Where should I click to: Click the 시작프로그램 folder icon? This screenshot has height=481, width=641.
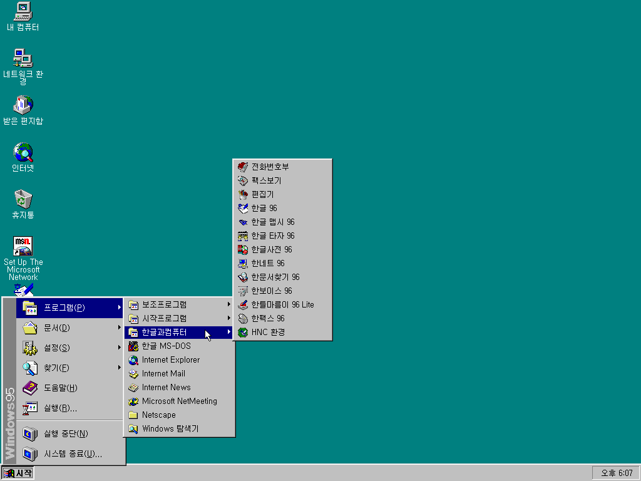(133, 318)
